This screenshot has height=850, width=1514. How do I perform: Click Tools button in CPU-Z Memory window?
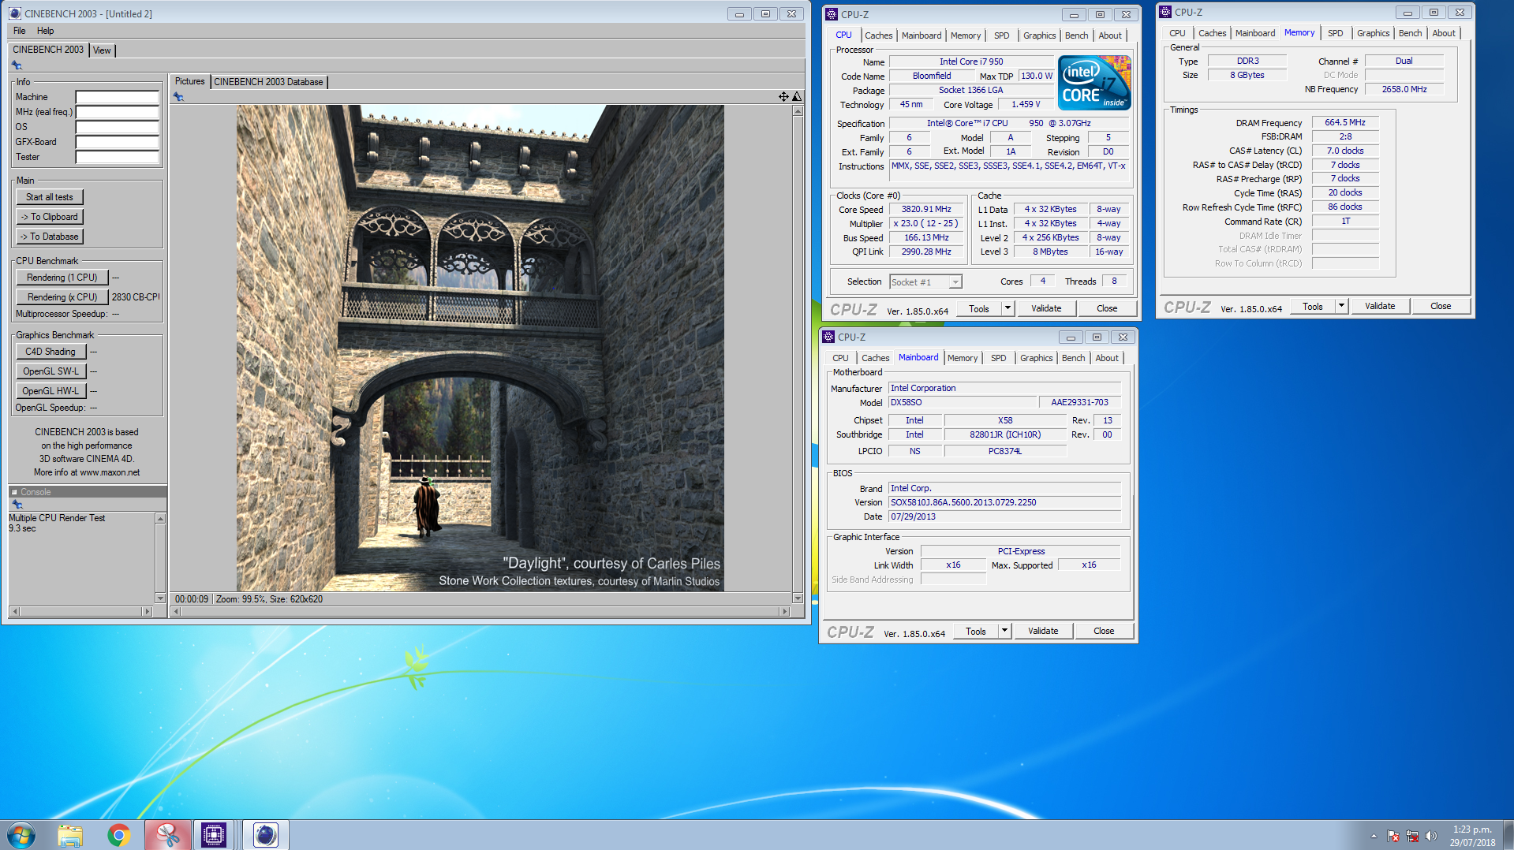(x=1313, y=306)
